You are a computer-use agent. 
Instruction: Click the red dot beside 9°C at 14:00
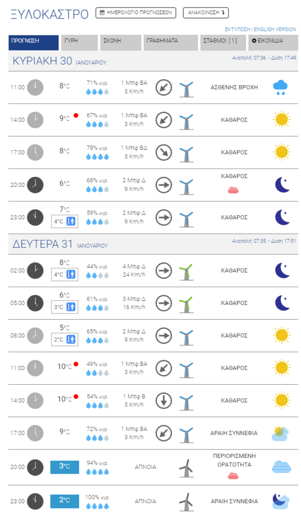pyautogui.click(x=76, y=116)
